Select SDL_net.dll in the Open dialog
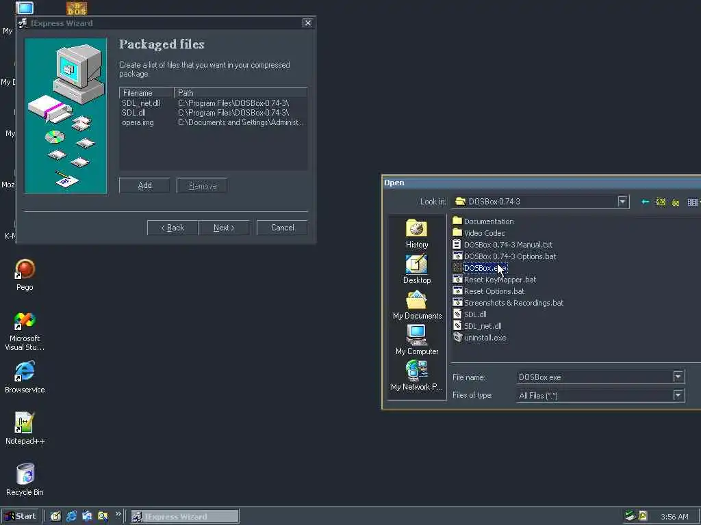Screen dimensions: 701x525 (477, 326)
